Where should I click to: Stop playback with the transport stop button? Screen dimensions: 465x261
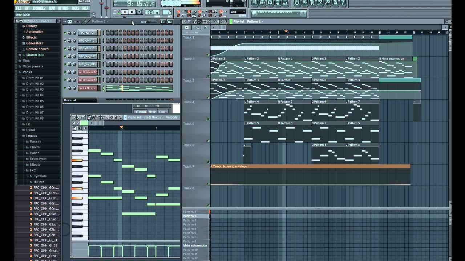(132, 12)
